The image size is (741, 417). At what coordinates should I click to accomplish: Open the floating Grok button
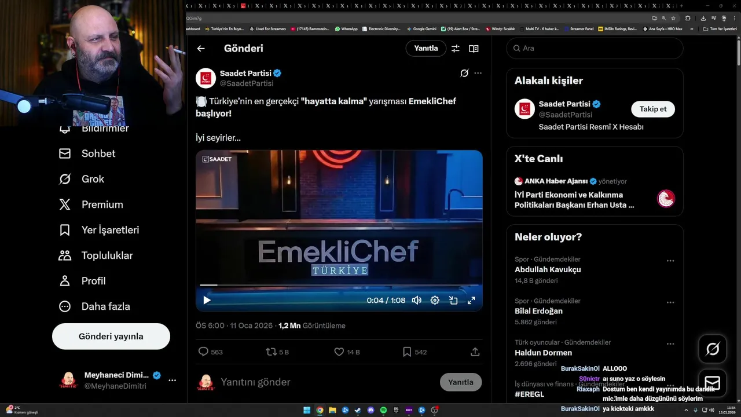click(713, 349)
